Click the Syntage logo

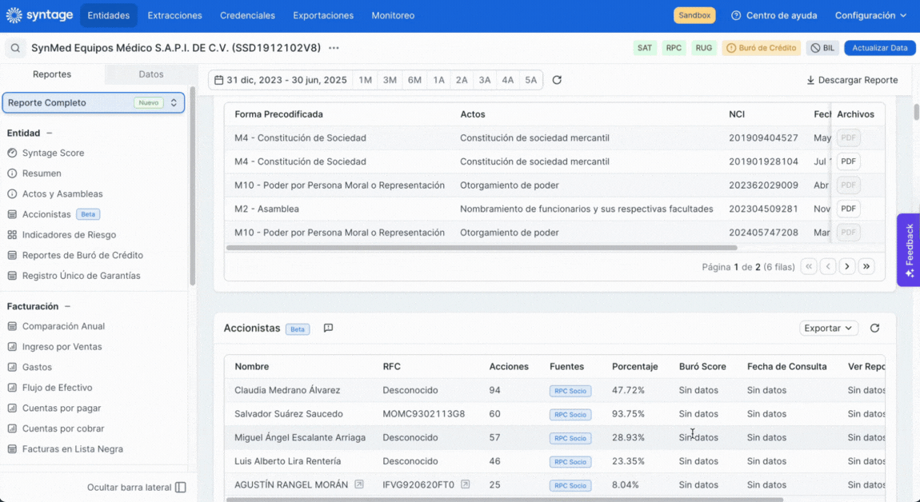(x=39, y=15)
